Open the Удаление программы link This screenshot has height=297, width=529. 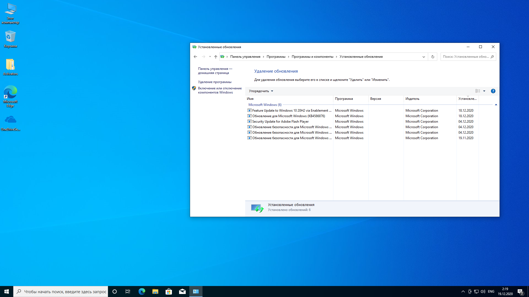point(214,82)
